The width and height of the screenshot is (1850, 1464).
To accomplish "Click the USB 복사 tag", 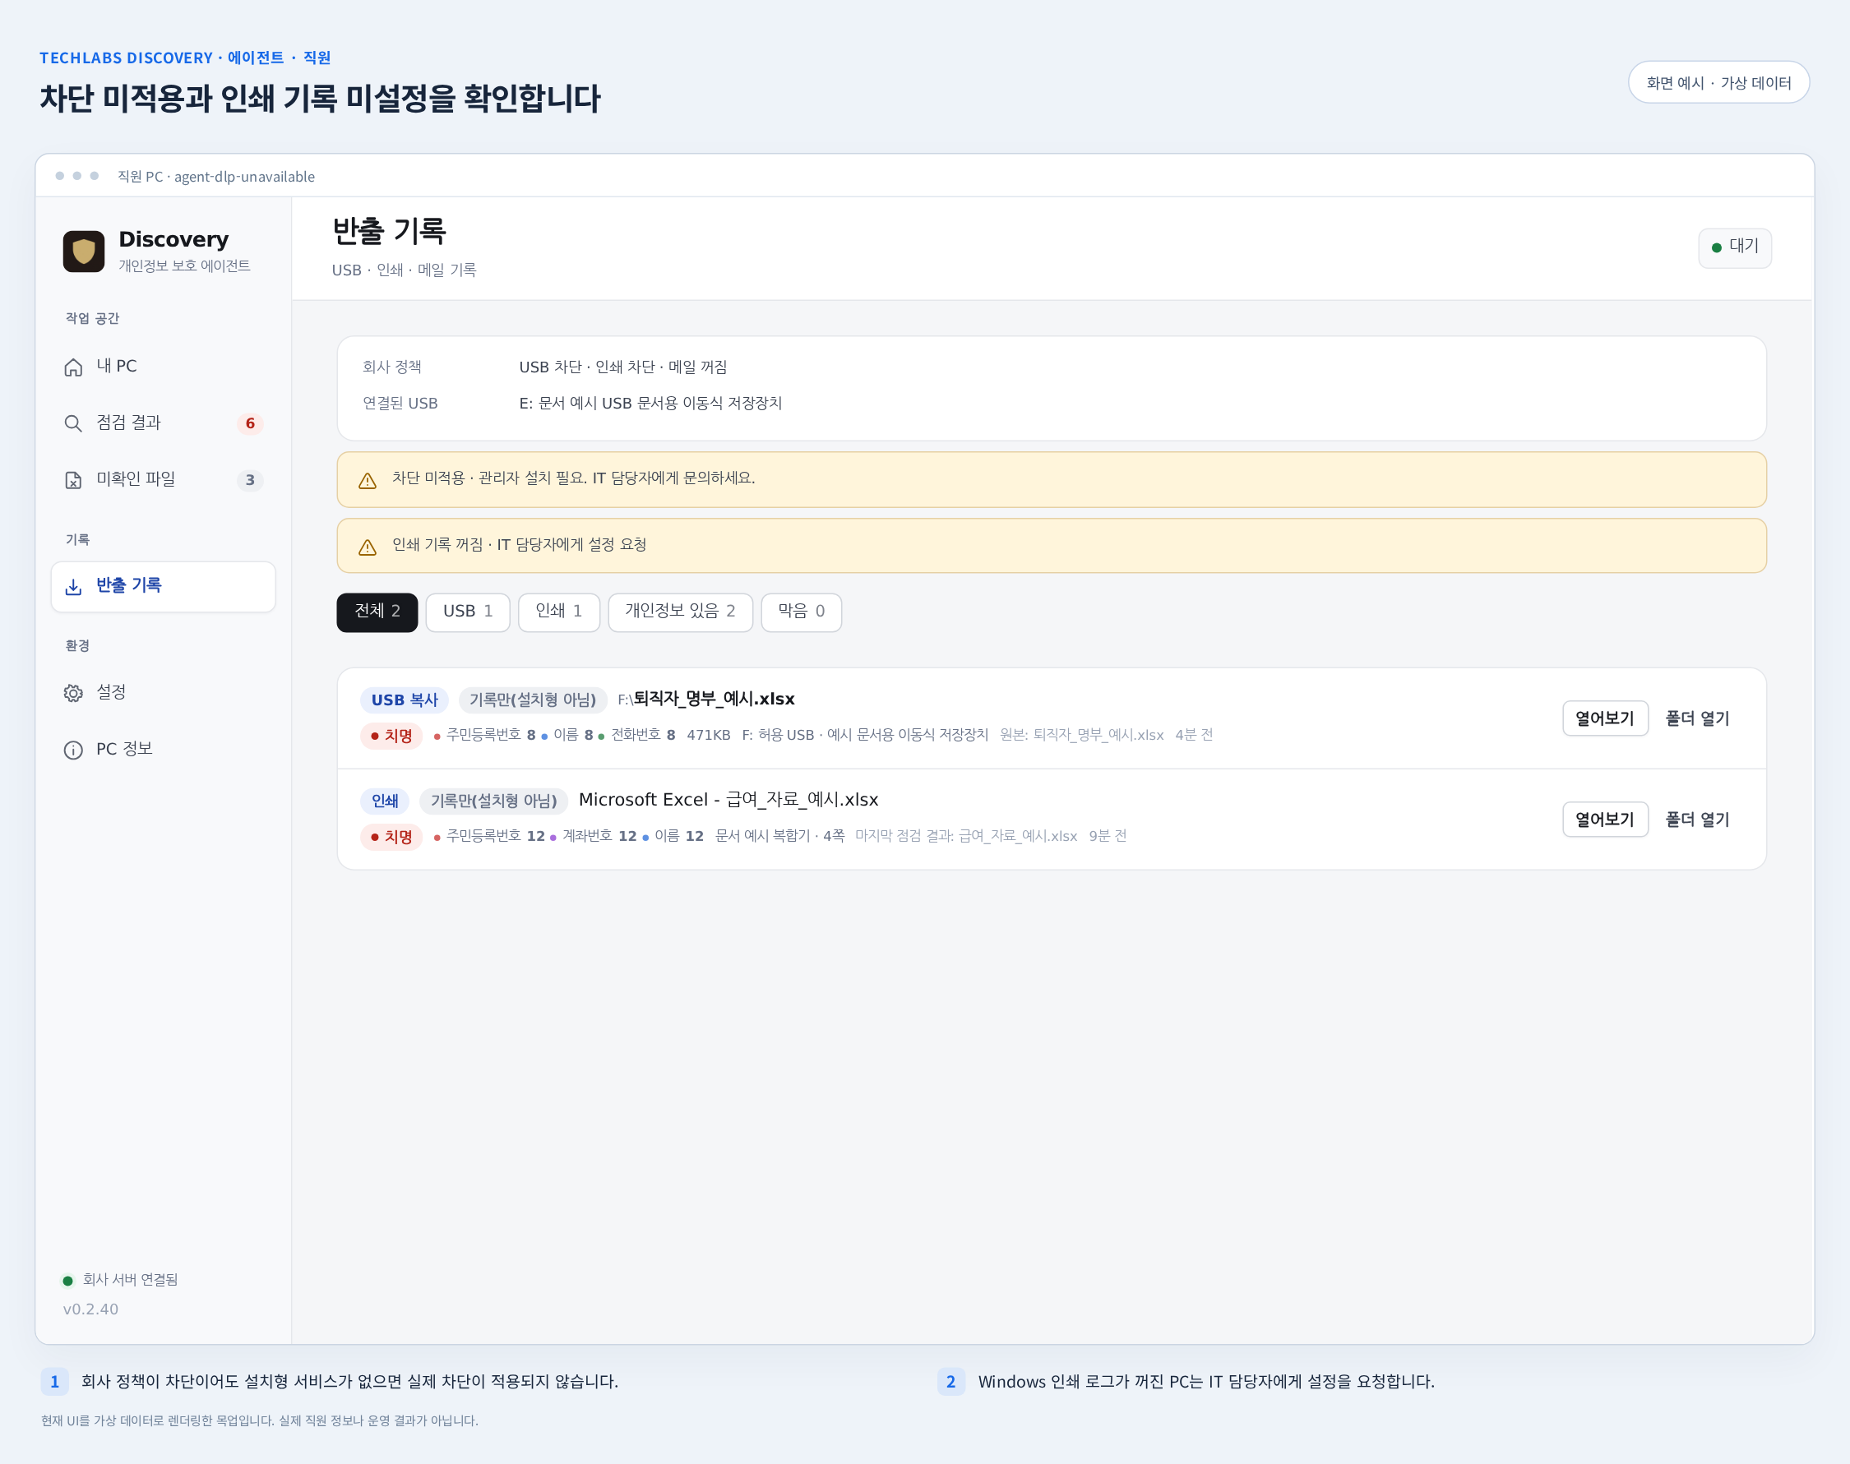I will [x=405, y=700].
